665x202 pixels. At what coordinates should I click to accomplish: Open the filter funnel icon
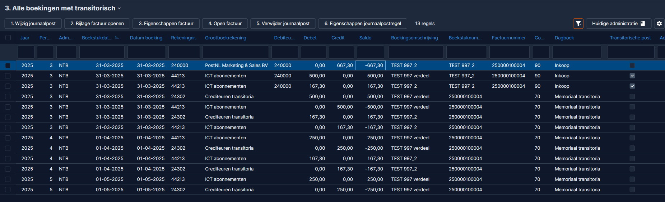[x=578, y=24]
